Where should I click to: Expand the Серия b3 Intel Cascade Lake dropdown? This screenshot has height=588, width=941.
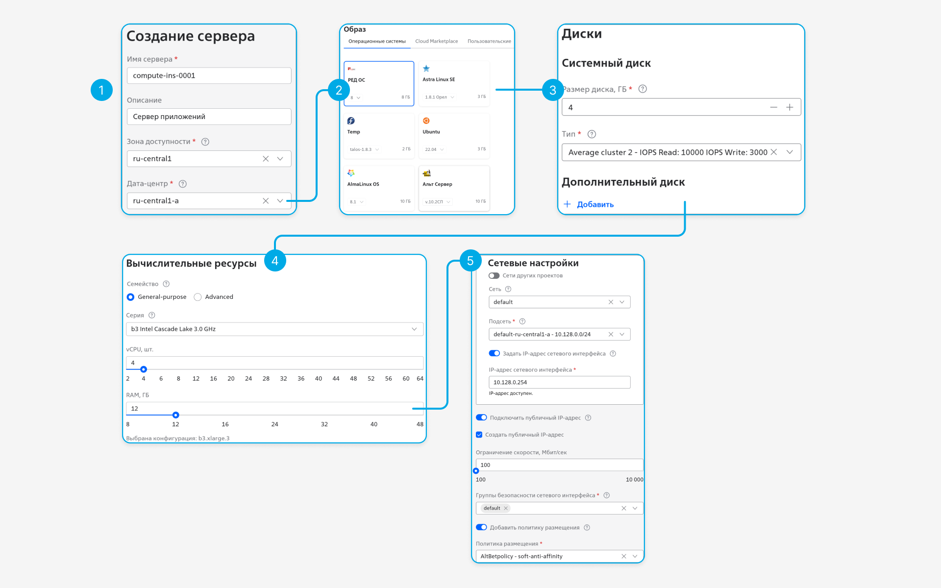point(414,329)
